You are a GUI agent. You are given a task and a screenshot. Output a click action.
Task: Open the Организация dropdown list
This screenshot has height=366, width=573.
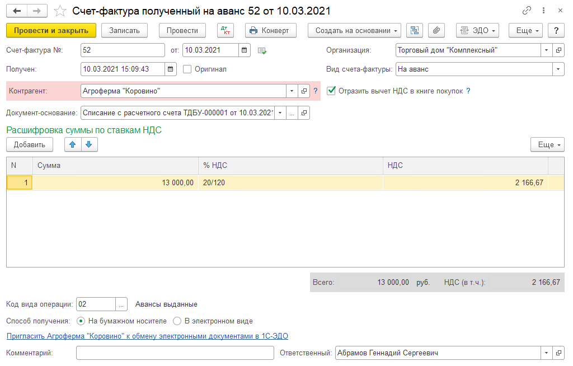(547, 50)
